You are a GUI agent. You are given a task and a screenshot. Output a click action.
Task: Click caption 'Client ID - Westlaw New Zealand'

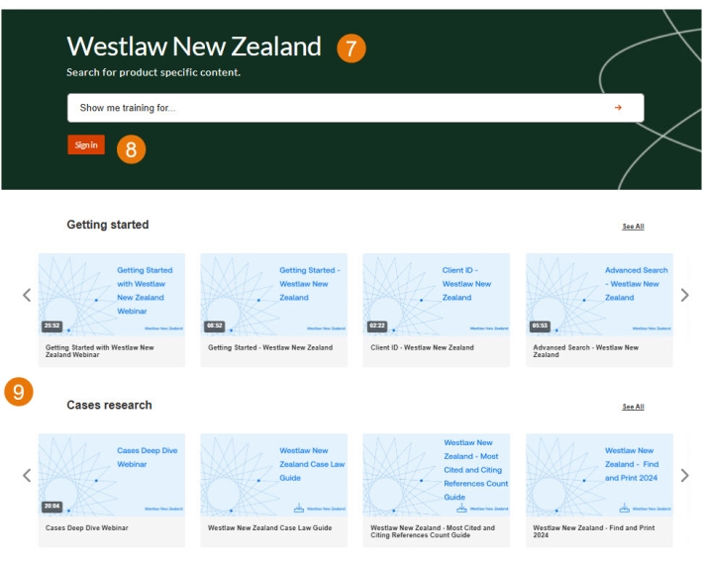pos(422,347)
